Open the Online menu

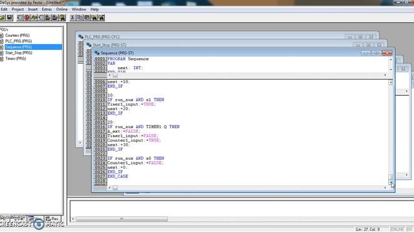(x=62, y=9)
